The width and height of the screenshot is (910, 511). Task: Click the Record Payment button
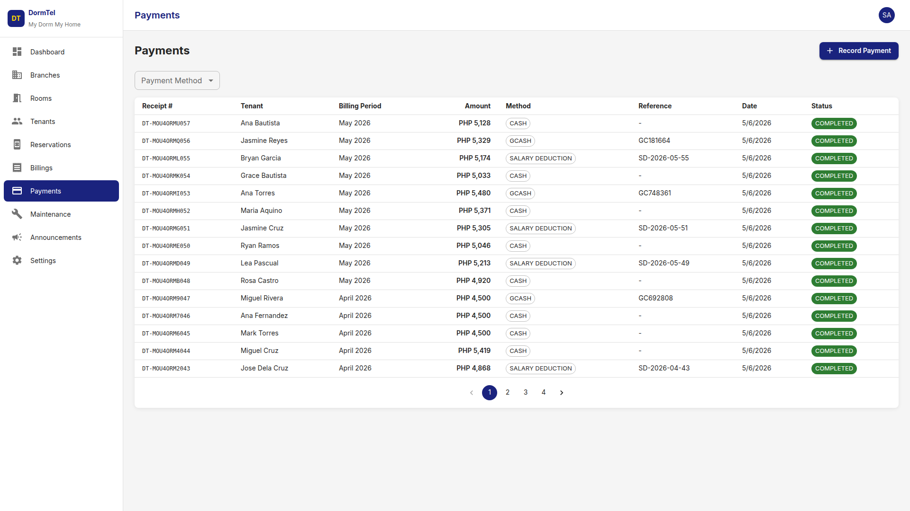(x=859, y=51)
